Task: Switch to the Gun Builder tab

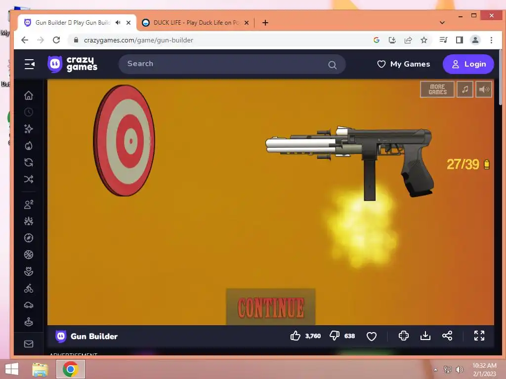Action: (73, 23)
